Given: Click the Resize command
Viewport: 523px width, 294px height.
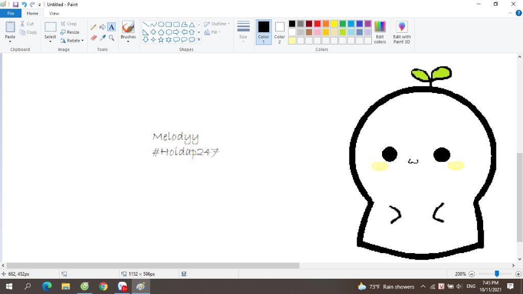Looking at the screenshot, I should (x=70, y=32).
